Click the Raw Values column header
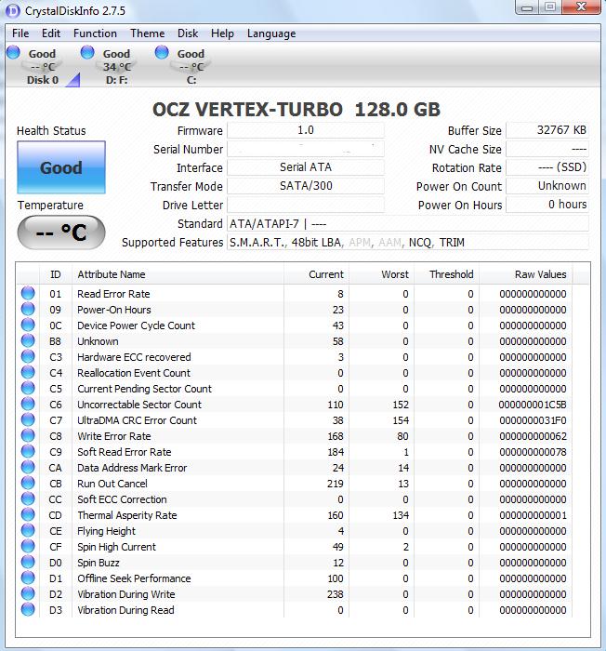The width and height of the screenshot is (606, 651). click(525, 274)
